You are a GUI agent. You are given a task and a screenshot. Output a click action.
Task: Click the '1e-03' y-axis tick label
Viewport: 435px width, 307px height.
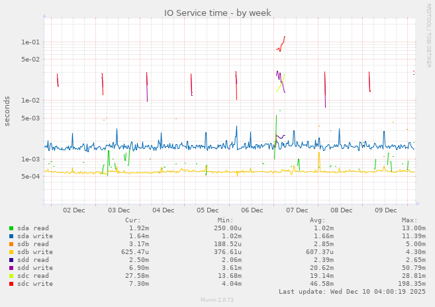30,159
